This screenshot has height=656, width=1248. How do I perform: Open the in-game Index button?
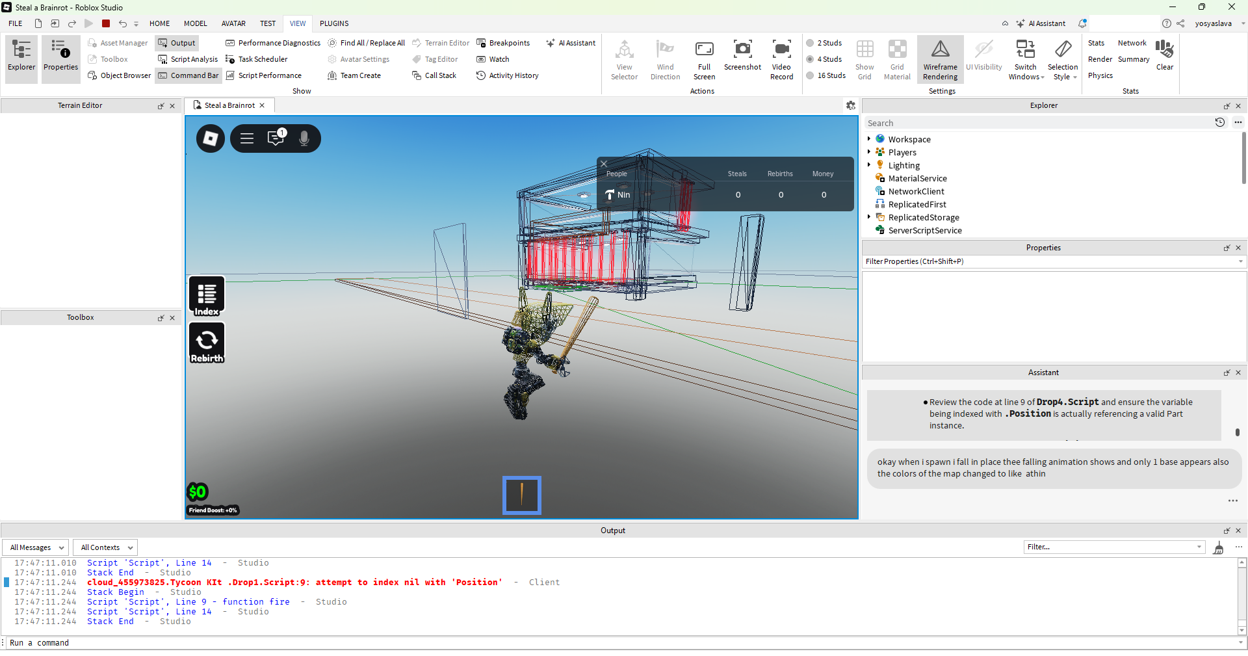click(x=207, y=296)
